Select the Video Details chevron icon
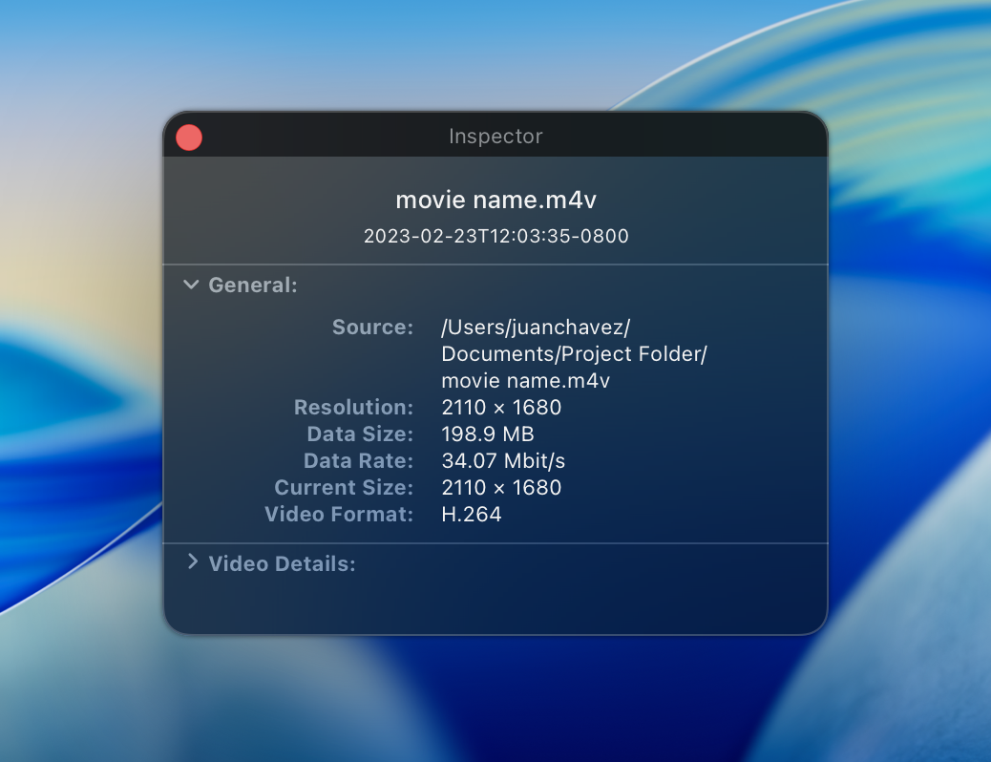Screen dimensions: 991x762 pyautogui.click(x=190, y=563)
